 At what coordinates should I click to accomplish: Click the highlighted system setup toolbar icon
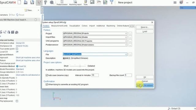pos(39,2)
